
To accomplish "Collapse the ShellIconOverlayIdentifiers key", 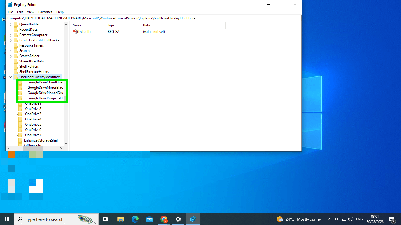I will (11, 77).
